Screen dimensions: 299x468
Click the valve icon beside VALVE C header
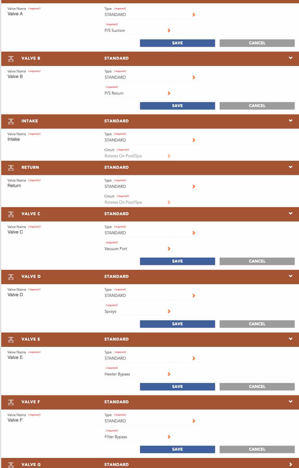point(11,214)
